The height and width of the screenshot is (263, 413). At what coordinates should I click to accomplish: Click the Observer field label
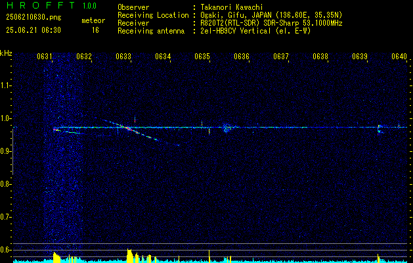coord(133,7)
